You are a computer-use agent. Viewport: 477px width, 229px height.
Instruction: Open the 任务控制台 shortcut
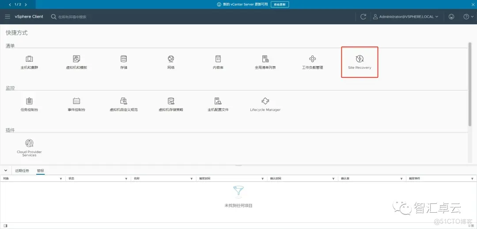(29, 105)
